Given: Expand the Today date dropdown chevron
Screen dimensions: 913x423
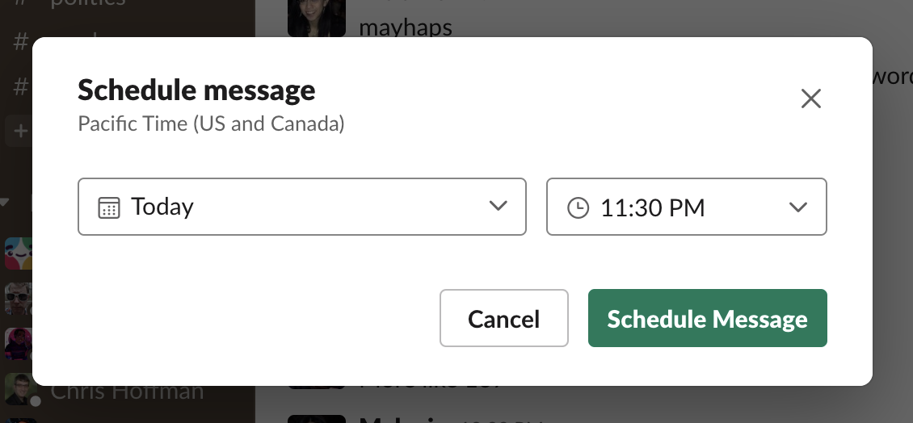Looking at the screenshot, I should pyautogui.click(x=498, y=206).
